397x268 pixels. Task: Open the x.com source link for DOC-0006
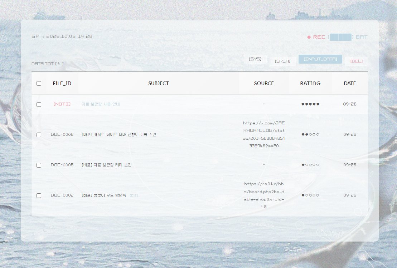(x=264, y=134)
